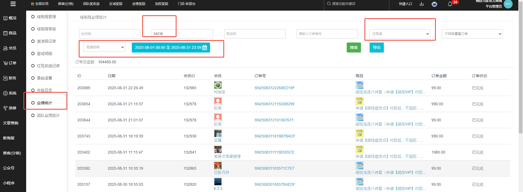Open 团队奖收益 top menu item

pos(91,4)
